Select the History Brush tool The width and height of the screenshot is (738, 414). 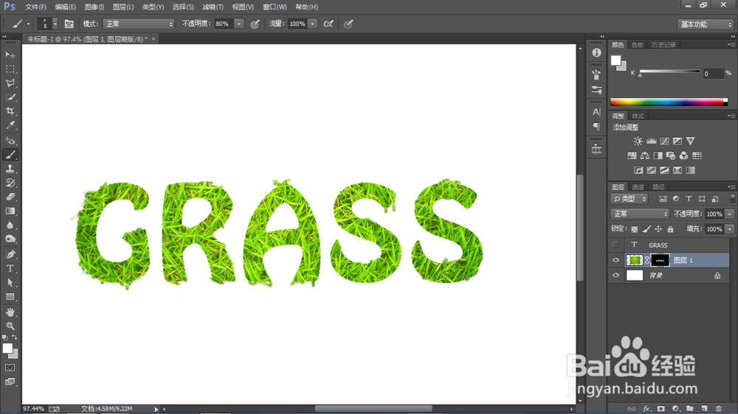click(10, 183)
